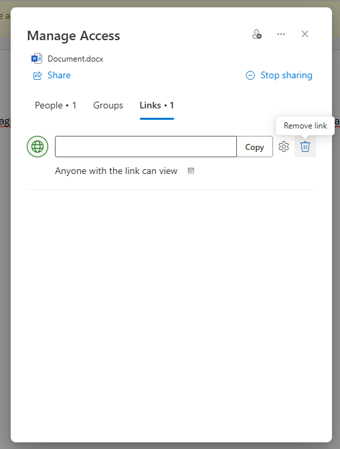Click Stop sharing
The width and height of the screenshot is (340, 449).
pyautogui.click(x=278, y=76)
